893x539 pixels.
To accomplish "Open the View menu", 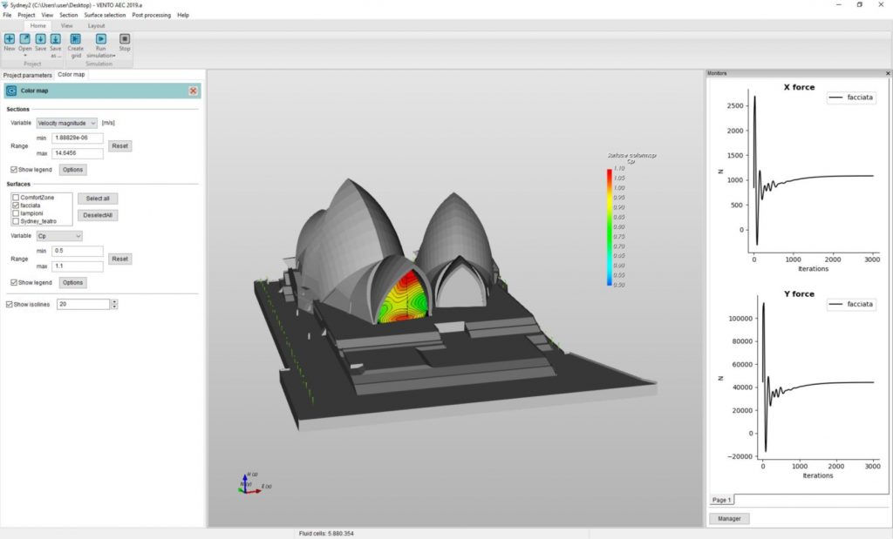I will coord(47,16).
